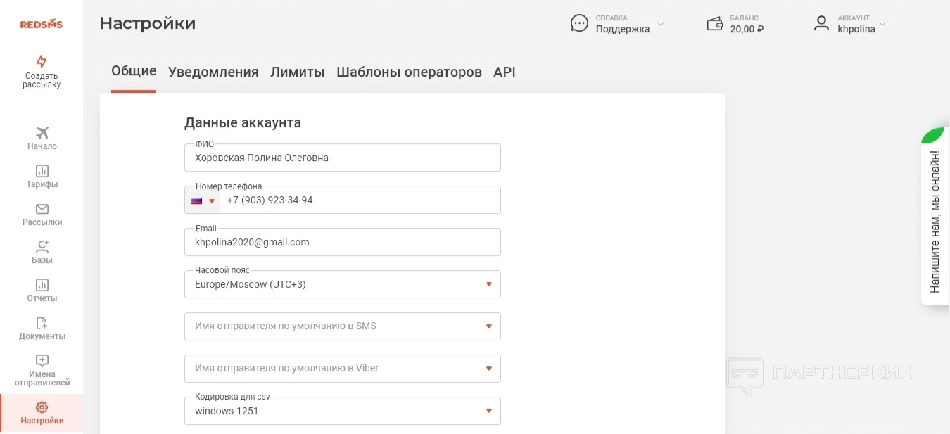This screenshot has height=434, width=950.
Task: Open contact Bases icon in sidebar
Action: (42, 247)
